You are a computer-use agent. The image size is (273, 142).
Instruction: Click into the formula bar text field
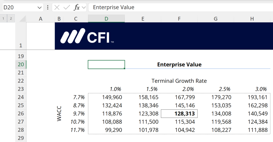179,7
